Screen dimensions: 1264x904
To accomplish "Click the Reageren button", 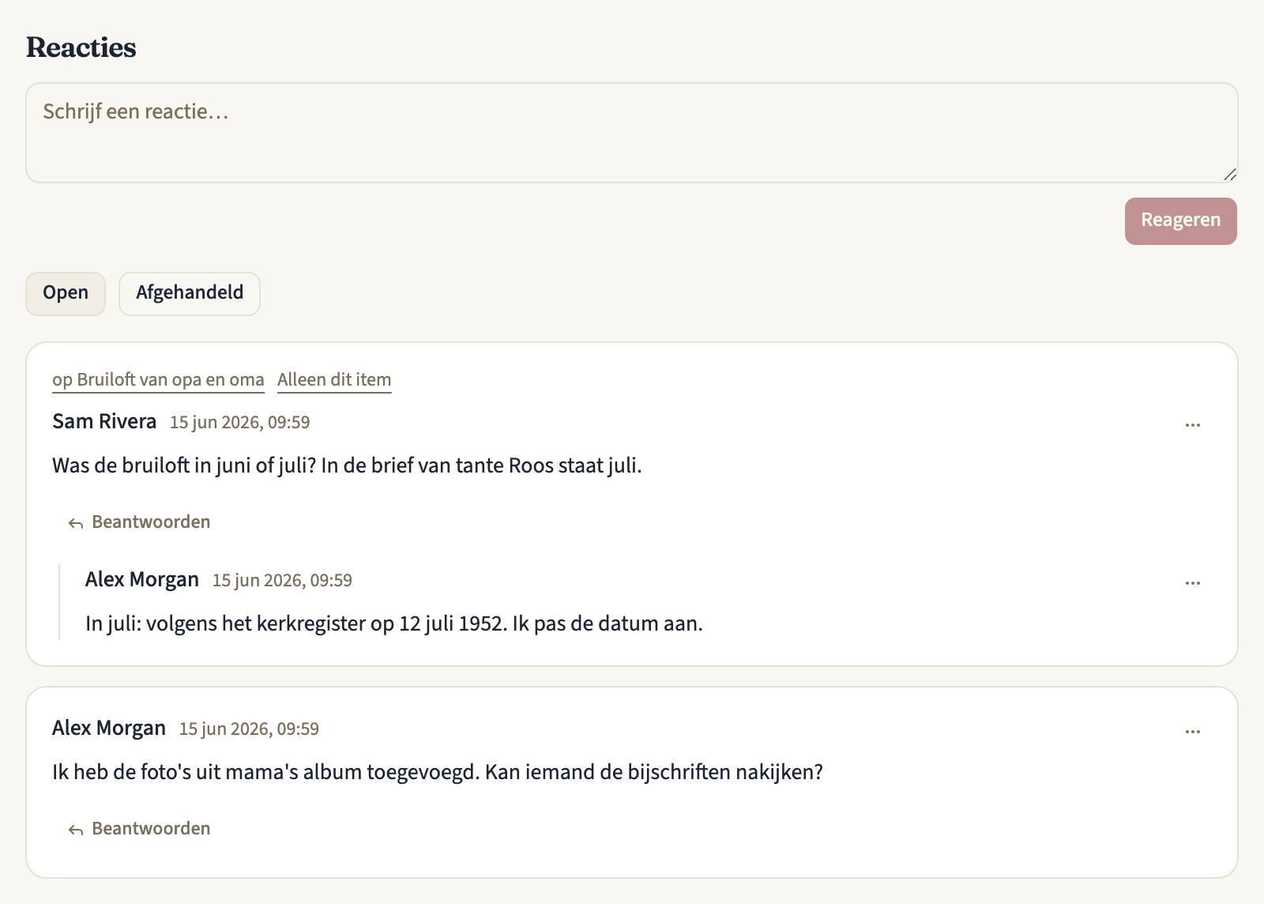I will (x=1181, y=220).
